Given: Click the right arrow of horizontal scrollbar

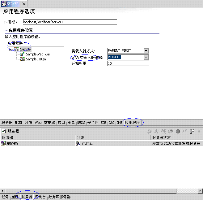Looking at the screenshot, I should point(200,191).
